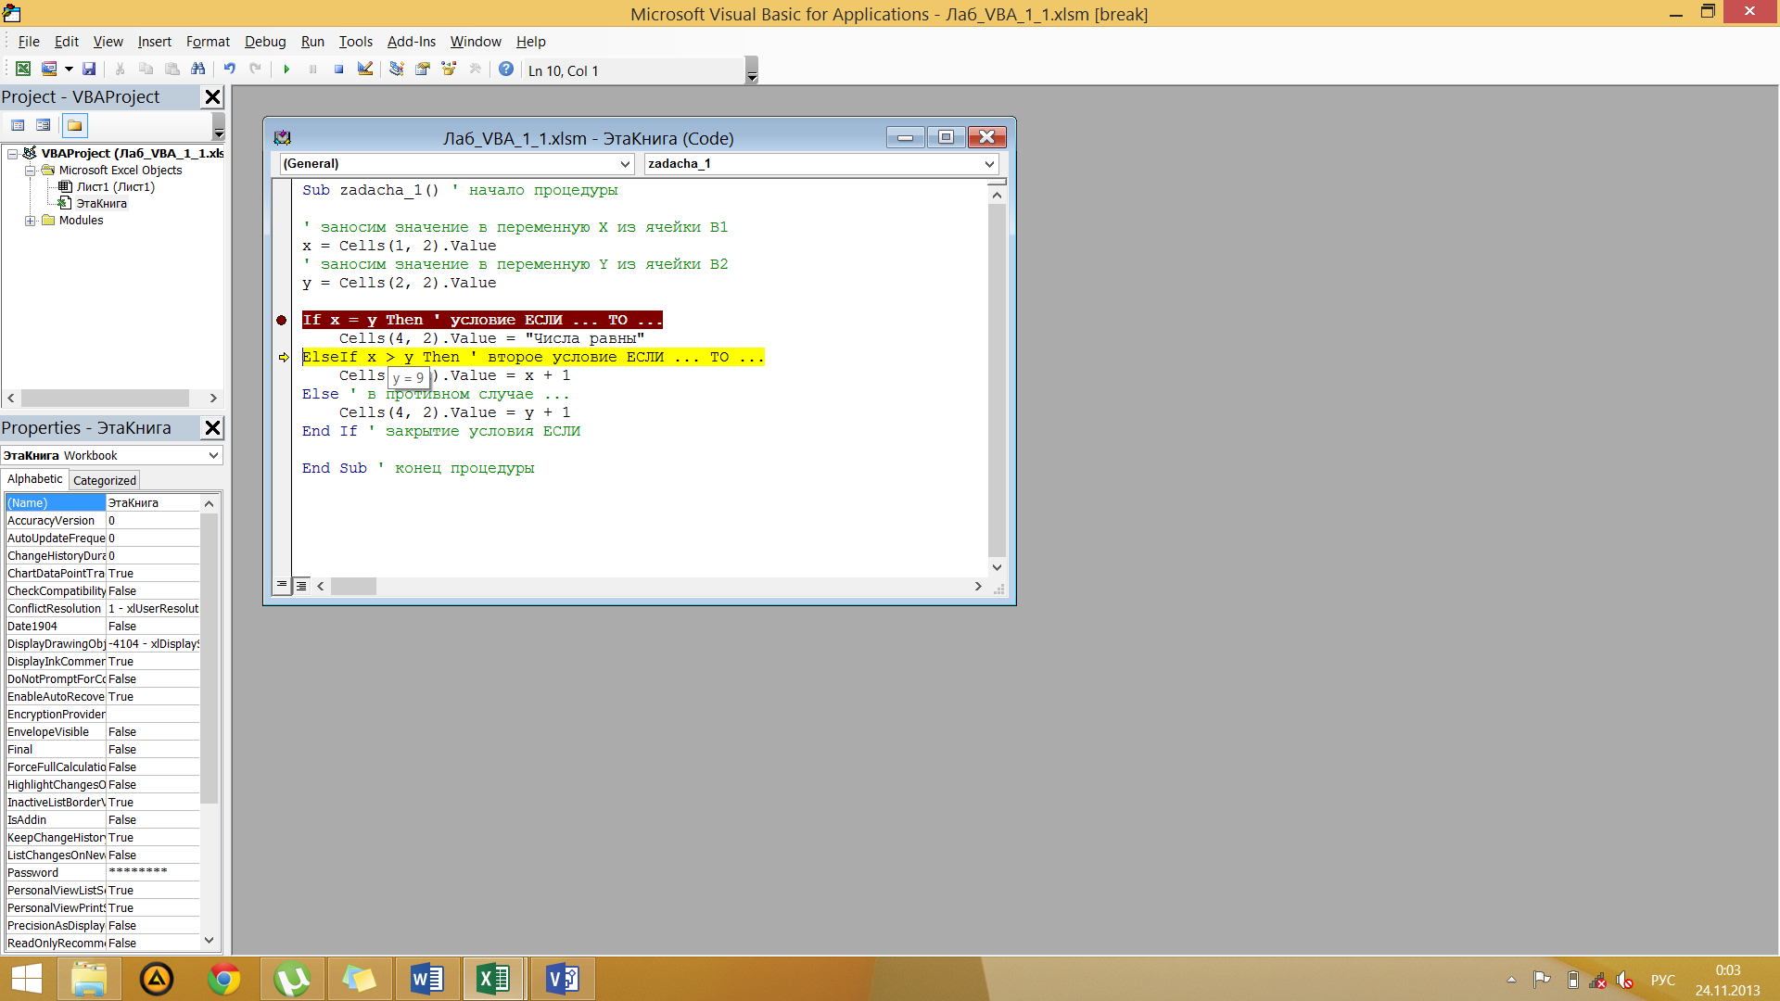Close the Properties - ЭтаКнига panel

tap(212, 428)
